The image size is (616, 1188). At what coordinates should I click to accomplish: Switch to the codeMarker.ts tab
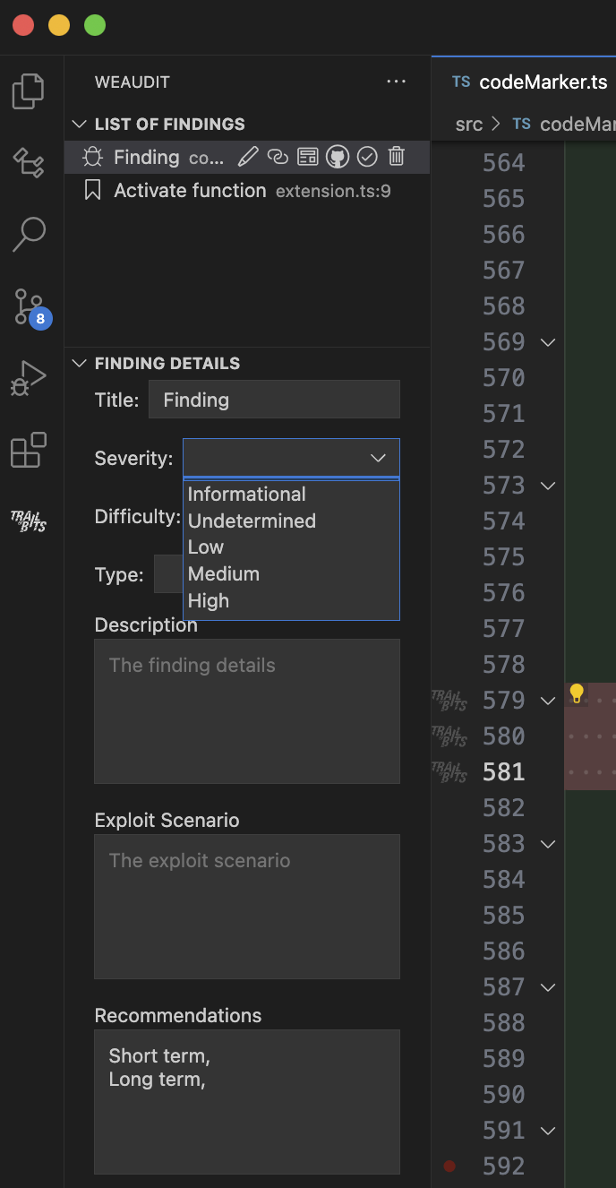pos(530,82)
